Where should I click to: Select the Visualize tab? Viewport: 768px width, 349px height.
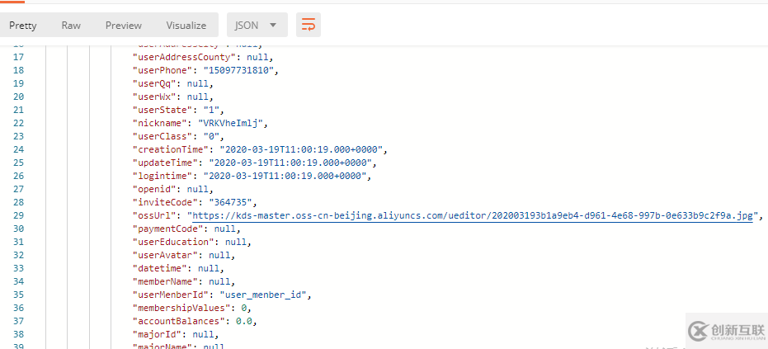186,26
